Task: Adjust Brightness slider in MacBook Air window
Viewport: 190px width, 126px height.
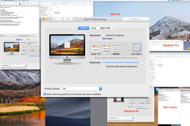Action: 142,107
